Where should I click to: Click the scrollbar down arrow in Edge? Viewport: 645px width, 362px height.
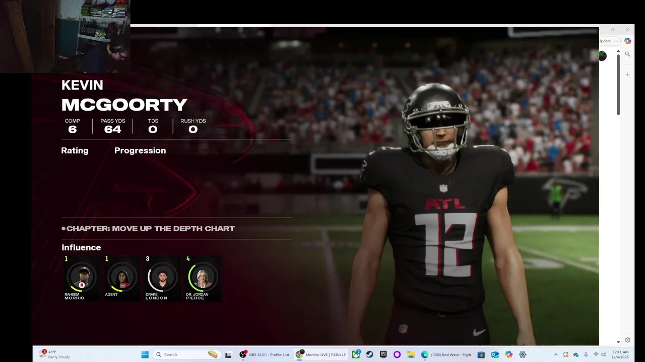(619, 342)
